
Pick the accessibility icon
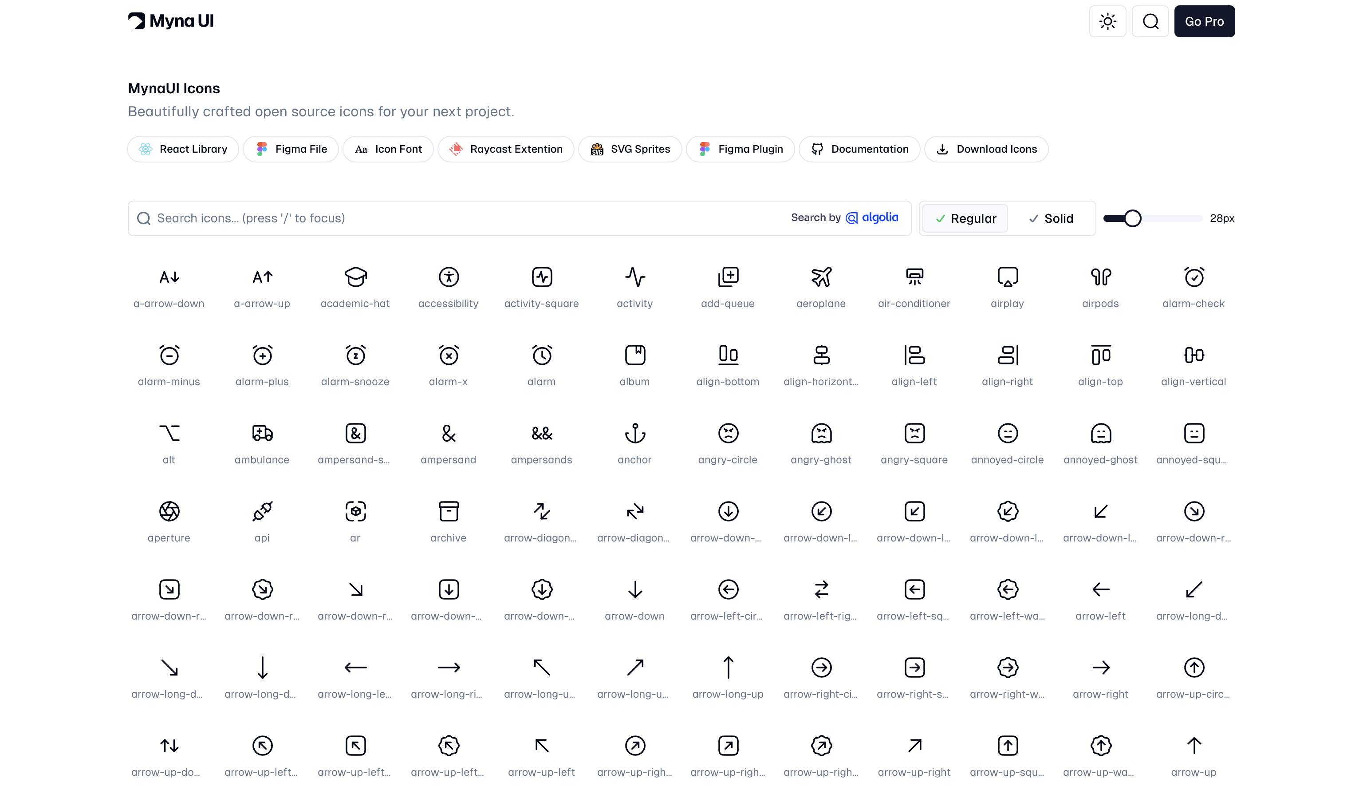(x=449, y=277)
